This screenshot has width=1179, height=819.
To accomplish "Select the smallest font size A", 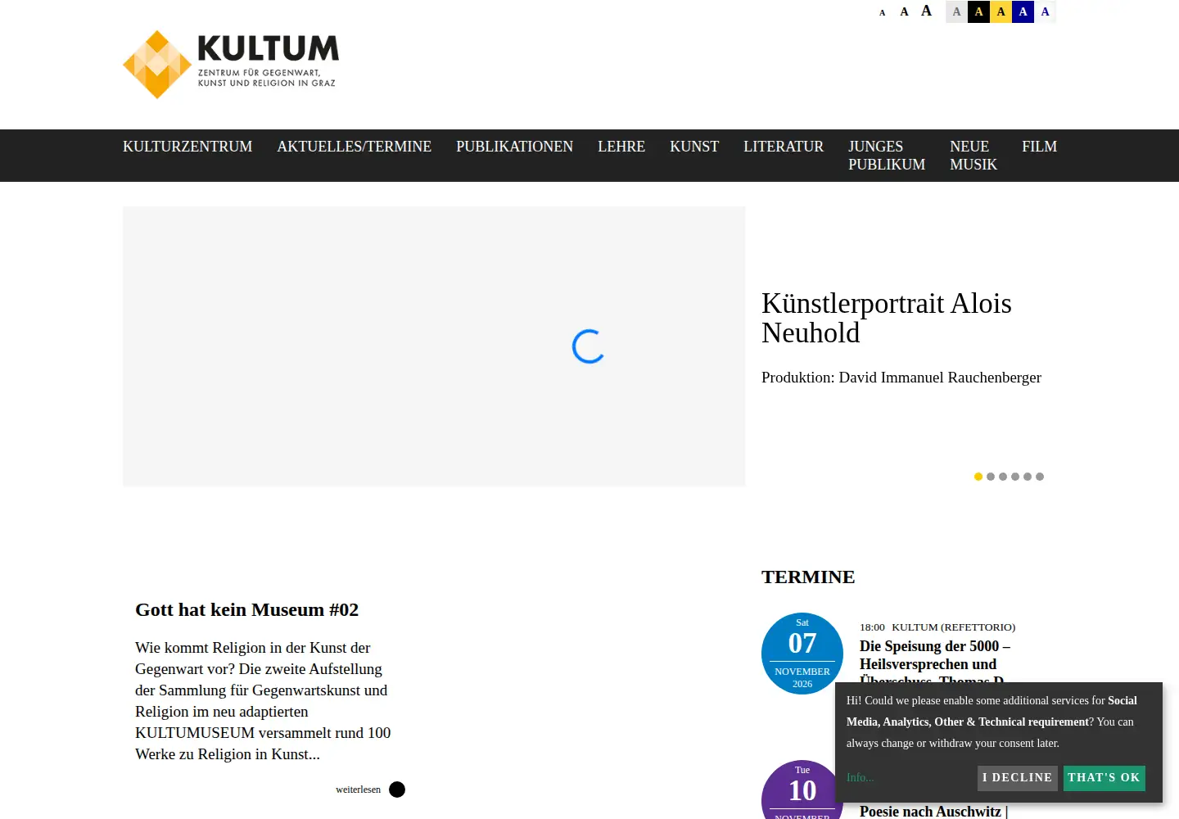I will [x=882, y=12].
